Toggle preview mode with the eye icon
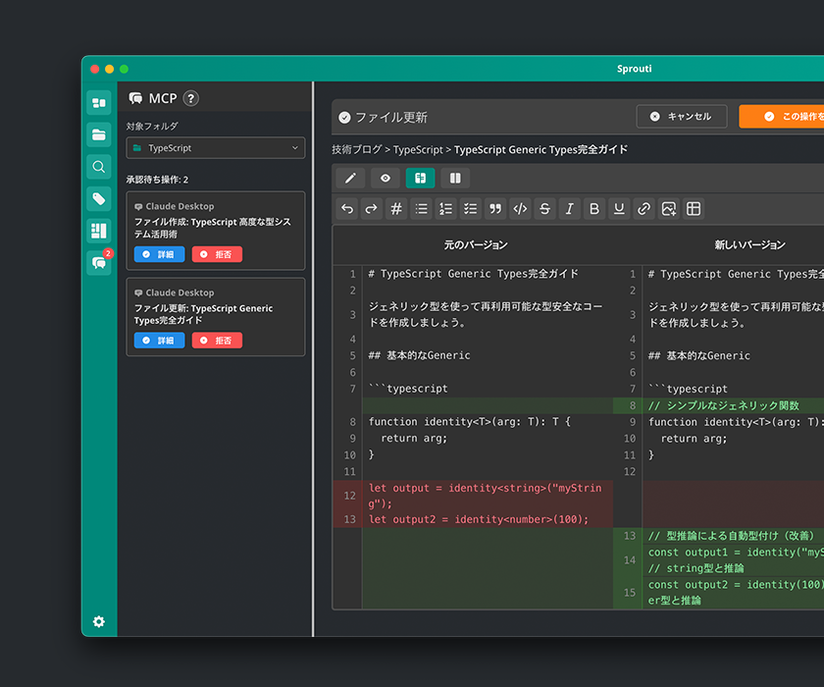Viewport: 824px width, 687px height. 386,178
